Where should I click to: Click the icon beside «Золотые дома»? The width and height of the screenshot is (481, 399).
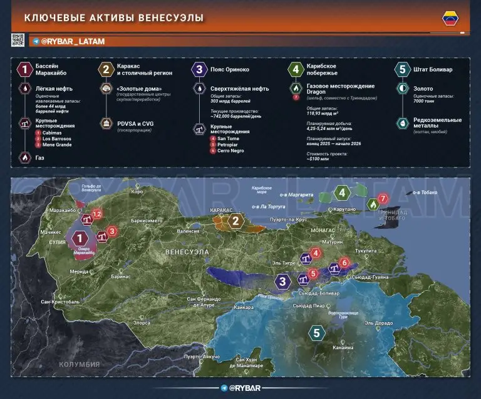click(x=106, y=89)
